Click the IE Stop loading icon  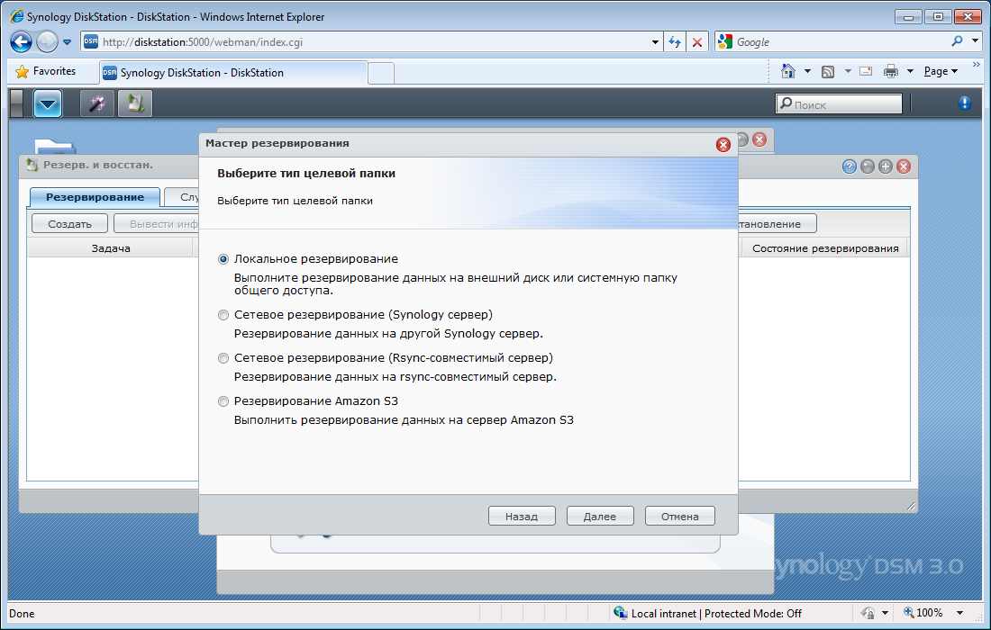click(697, 42)
